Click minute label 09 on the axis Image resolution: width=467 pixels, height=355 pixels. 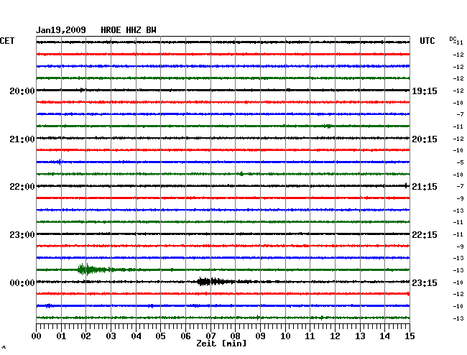tap(260, 336)
